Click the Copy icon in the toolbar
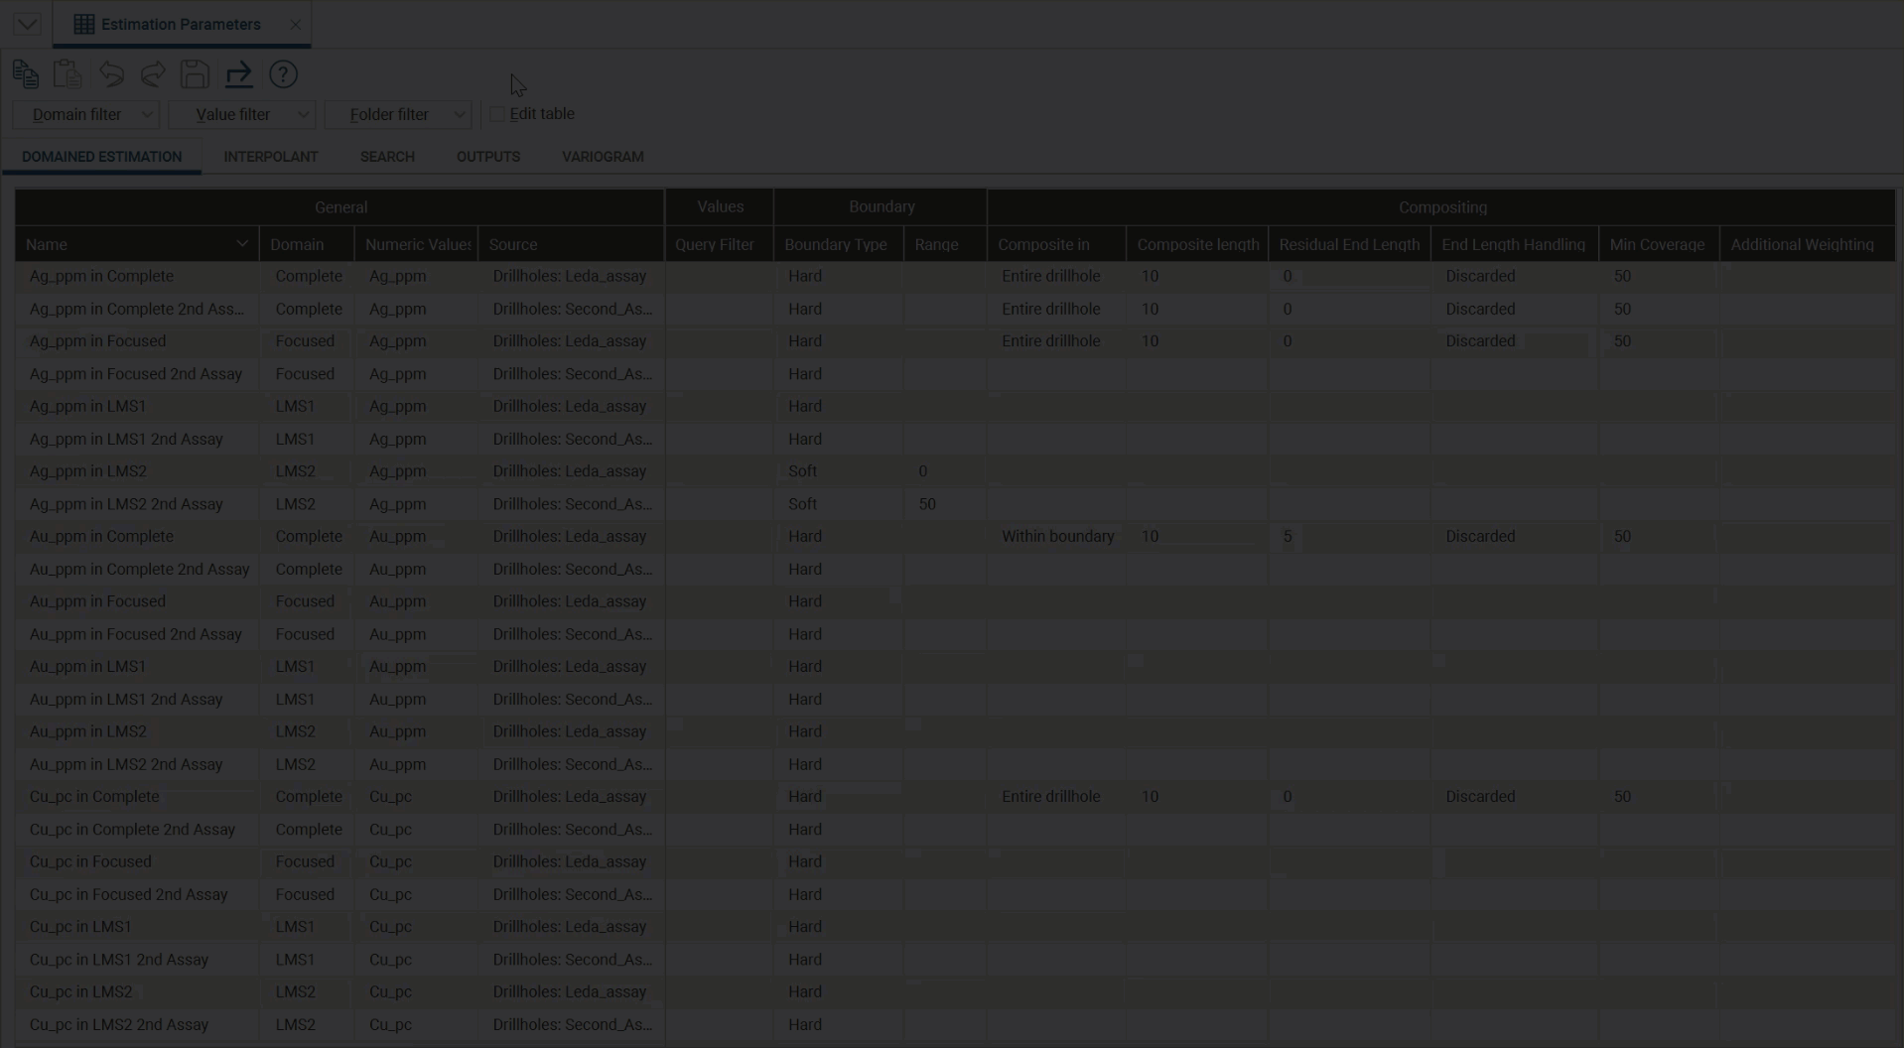Viewport: 1904px width, 1048px height. (x=25, y=74)
